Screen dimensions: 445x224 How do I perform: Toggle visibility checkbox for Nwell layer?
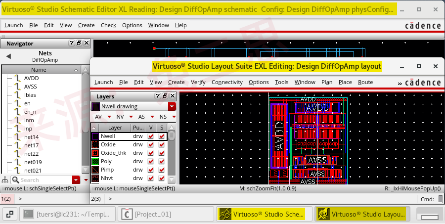(151, 136)
